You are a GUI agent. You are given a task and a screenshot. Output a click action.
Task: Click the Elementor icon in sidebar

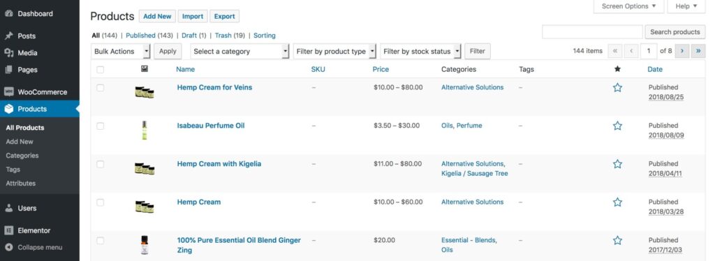coord(8,230)
